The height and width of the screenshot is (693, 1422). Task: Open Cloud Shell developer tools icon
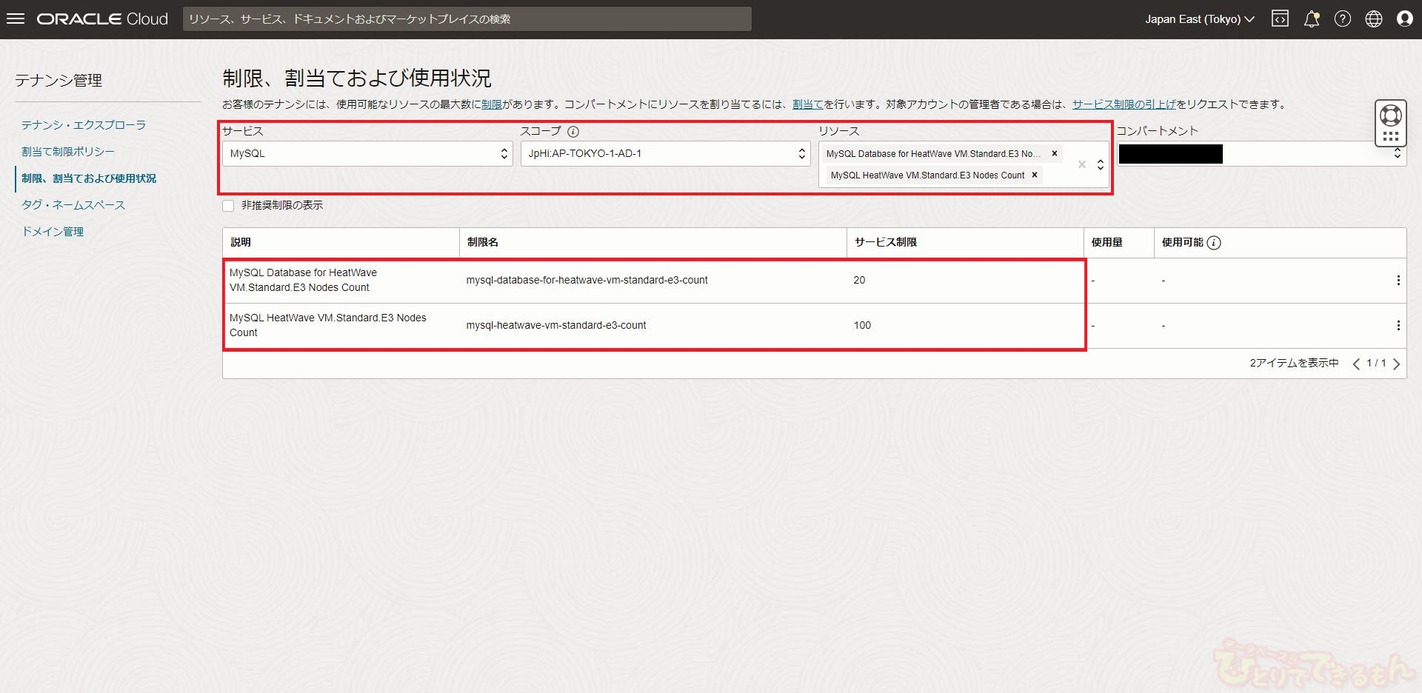(1280, 19)
